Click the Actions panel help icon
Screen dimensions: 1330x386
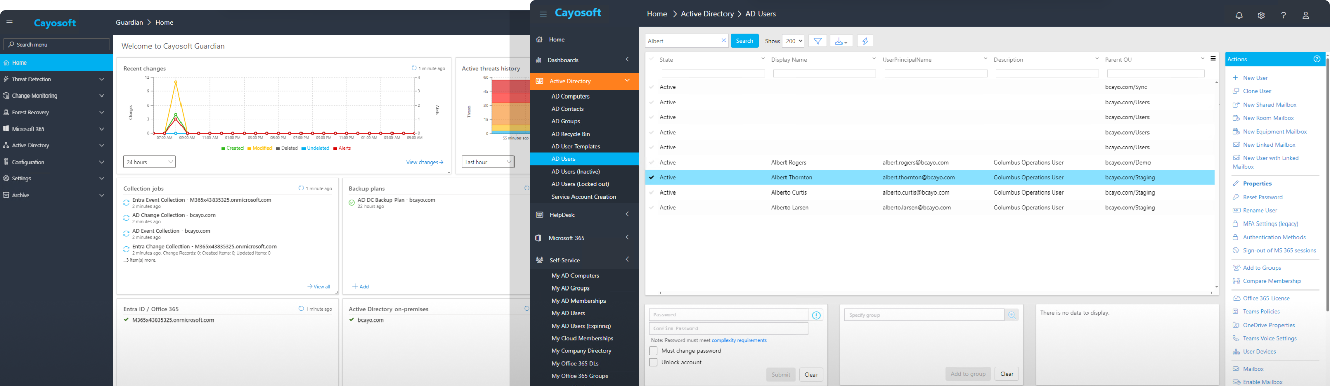(1317, 59)
